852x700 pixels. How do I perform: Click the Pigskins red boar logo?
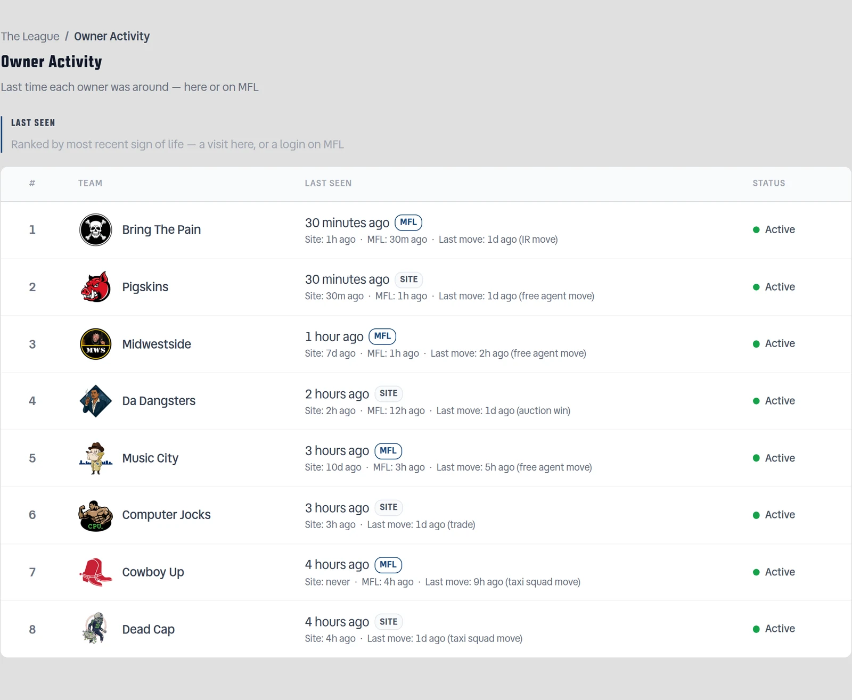(x=95, y=287)
